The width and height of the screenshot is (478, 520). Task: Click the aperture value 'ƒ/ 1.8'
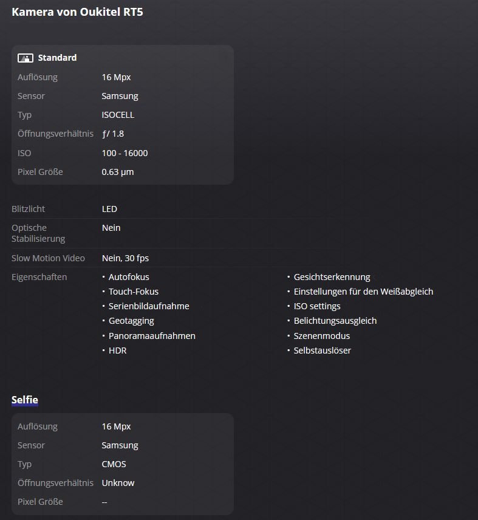[113, 134]
